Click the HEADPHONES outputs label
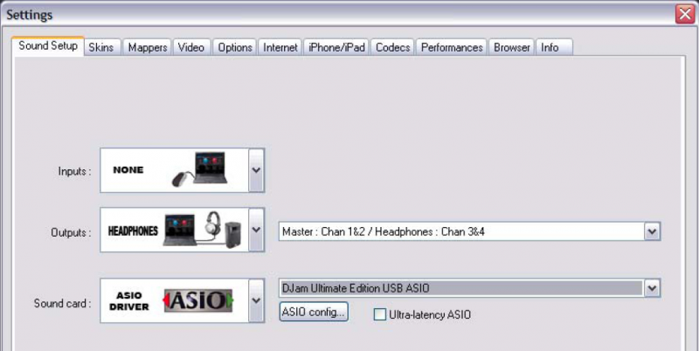Image resolution: width=699 pixels, height=351 pixels. pos(133,231)
